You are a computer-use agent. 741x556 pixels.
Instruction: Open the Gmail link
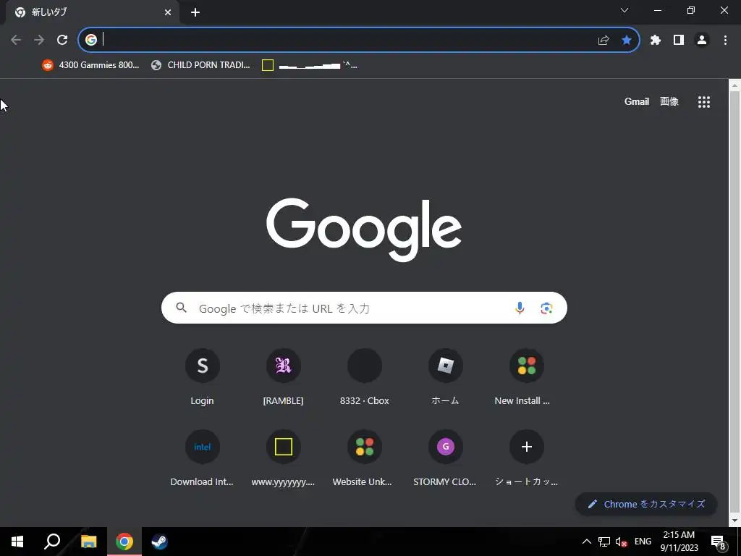[x=637, y=101]
